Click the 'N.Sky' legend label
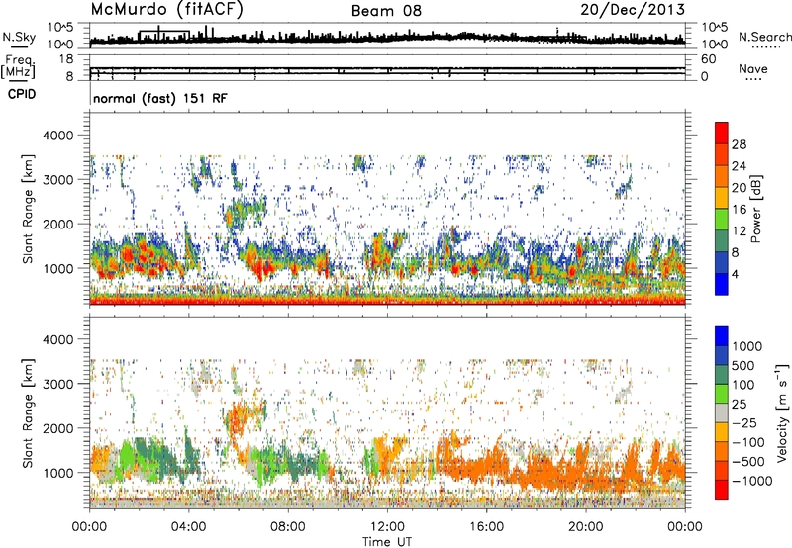This screenshot has width=792, height=548. pyautogui.click(x=19, y=37)
